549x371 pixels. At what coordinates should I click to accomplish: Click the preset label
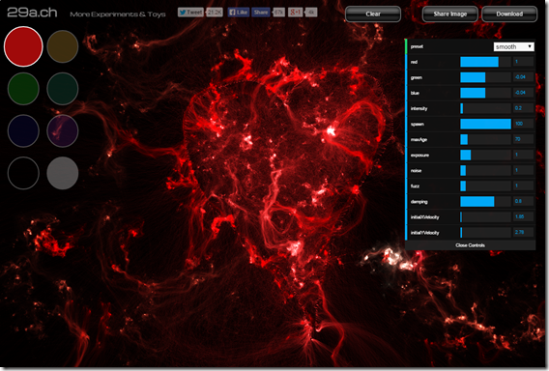tap(417, 46)
